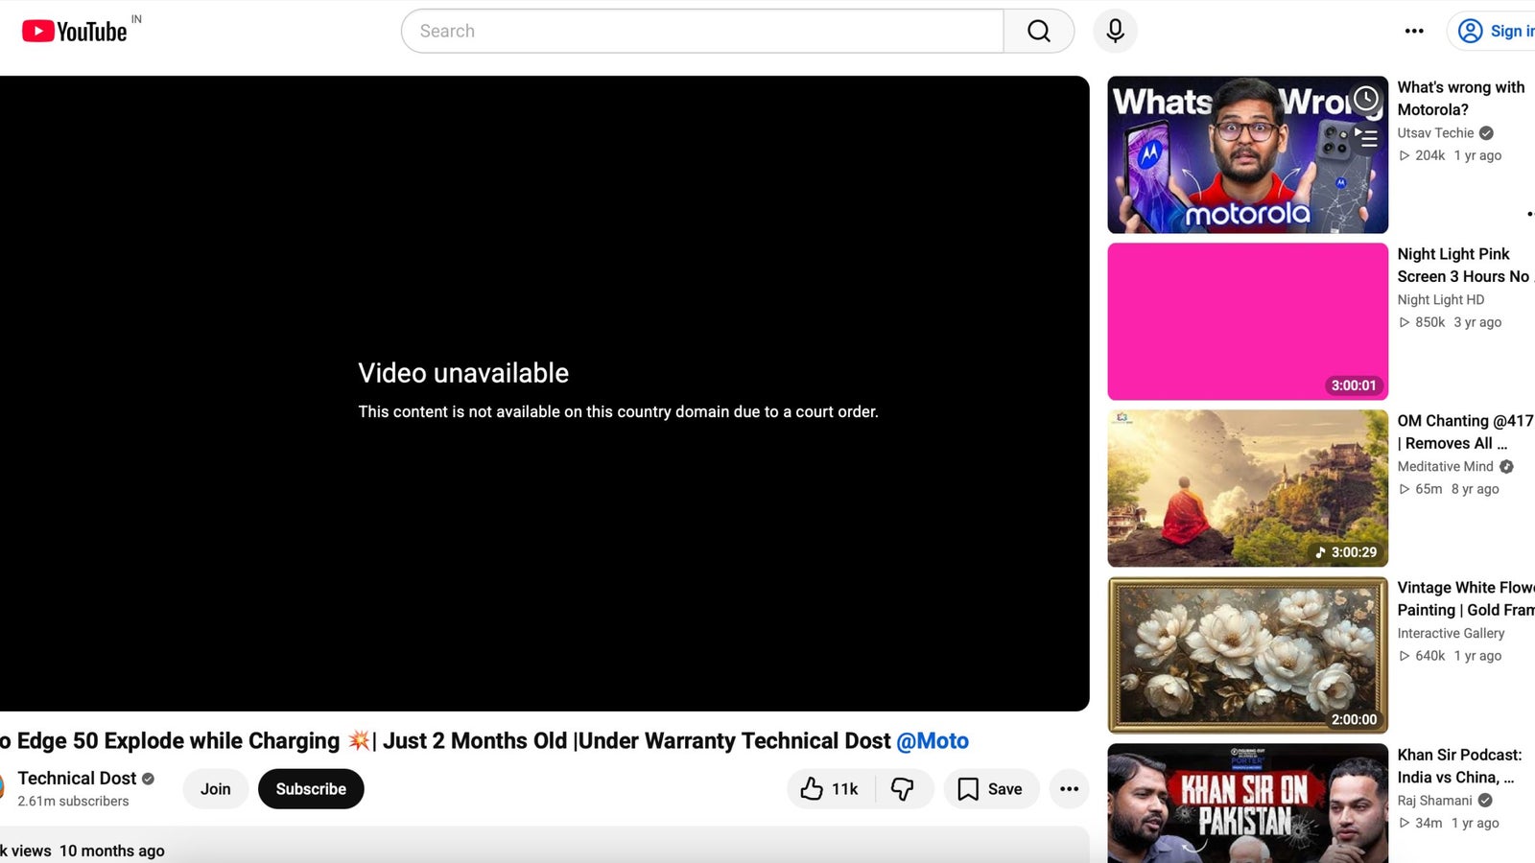The image size is (1535, 863).
Task: Open the Raj Shamani channel name
Action: point(1434,801)
